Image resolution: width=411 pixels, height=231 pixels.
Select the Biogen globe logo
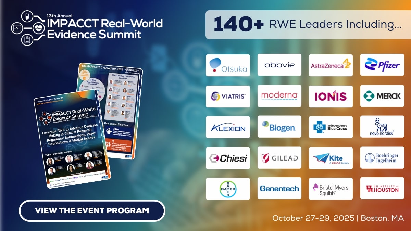click(x=279, y=127)
